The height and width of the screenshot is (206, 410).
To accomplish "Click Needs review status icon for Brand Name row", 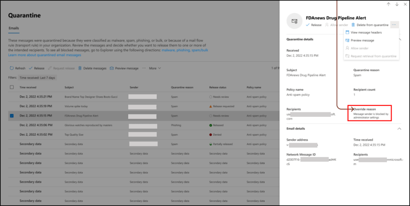I will 211,97.
